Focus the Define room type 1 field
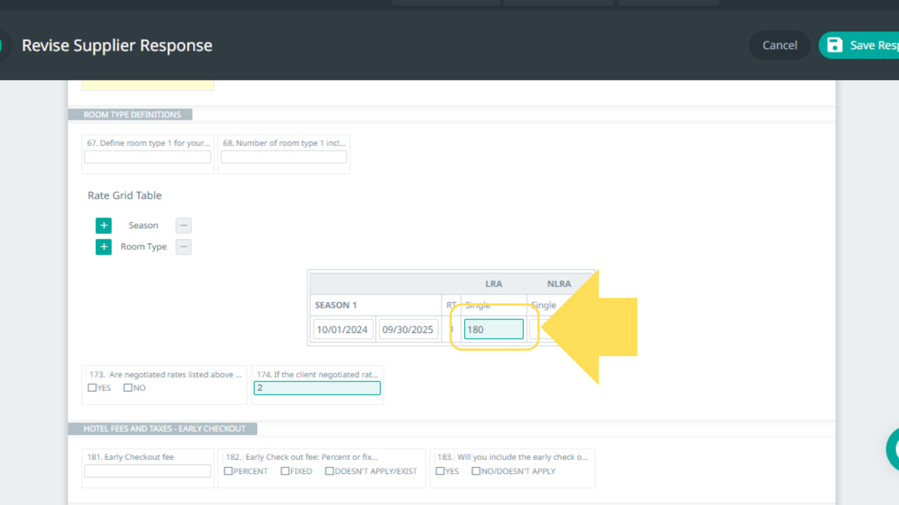Viewport: 899px width, 505px height. tap(147, 157)
